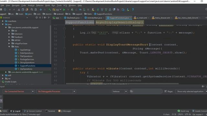Open the Gradle Console tool window

[200, 111]
